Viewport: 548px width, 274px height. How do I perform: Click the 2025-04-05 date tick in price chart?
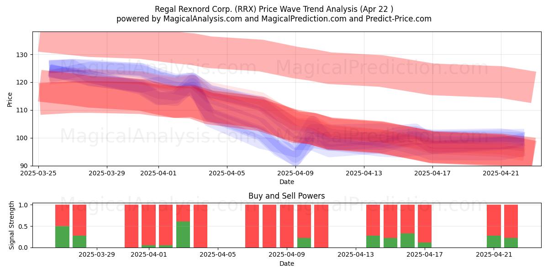coord(227,173)
